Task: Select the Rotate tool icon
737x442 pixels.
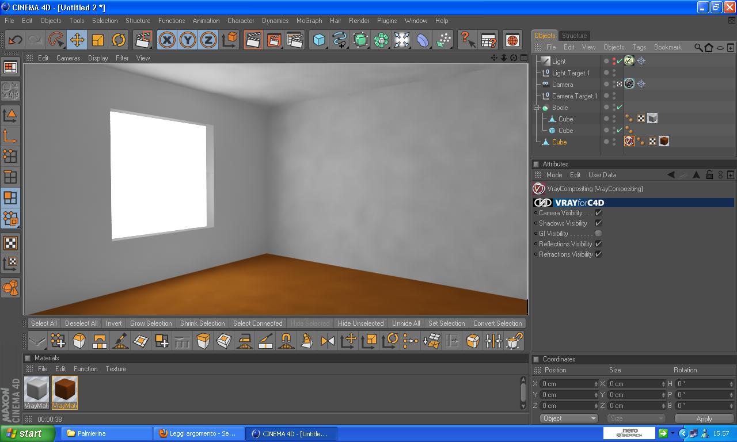Action: [x=119, y=40]
